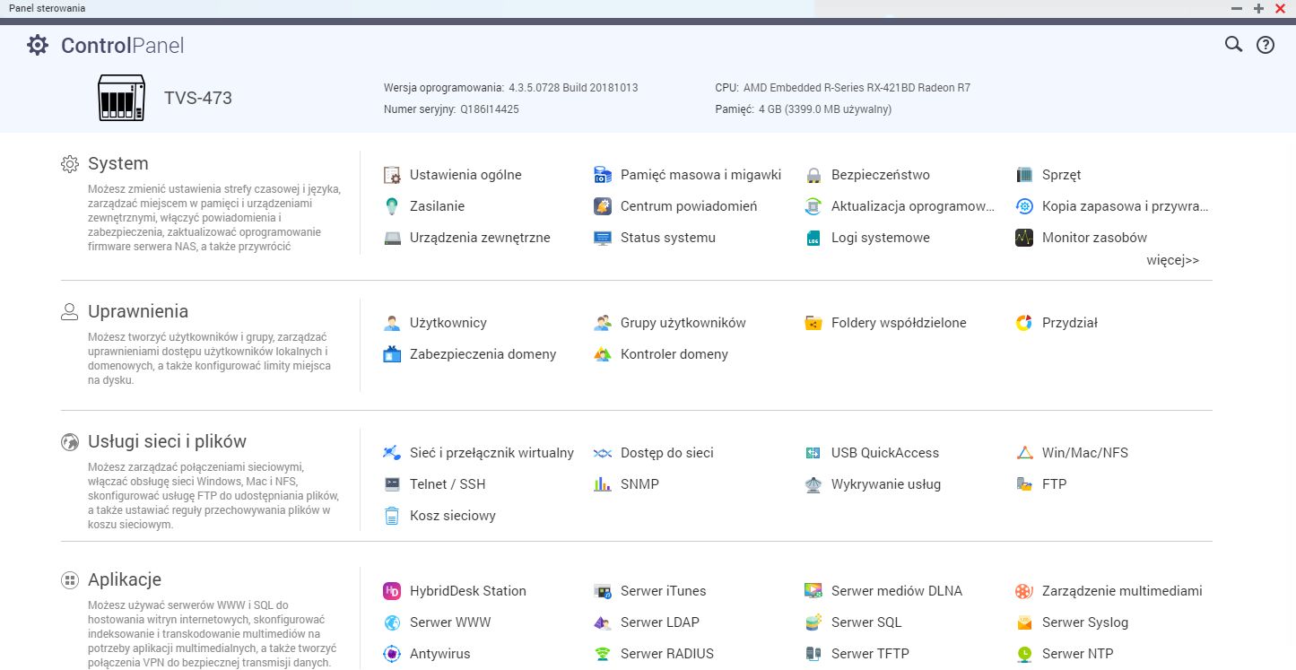This screenshot has width=1296, height=670.
Task: Click the Serwer SQL icon
Action: click(x=813, y=622)
